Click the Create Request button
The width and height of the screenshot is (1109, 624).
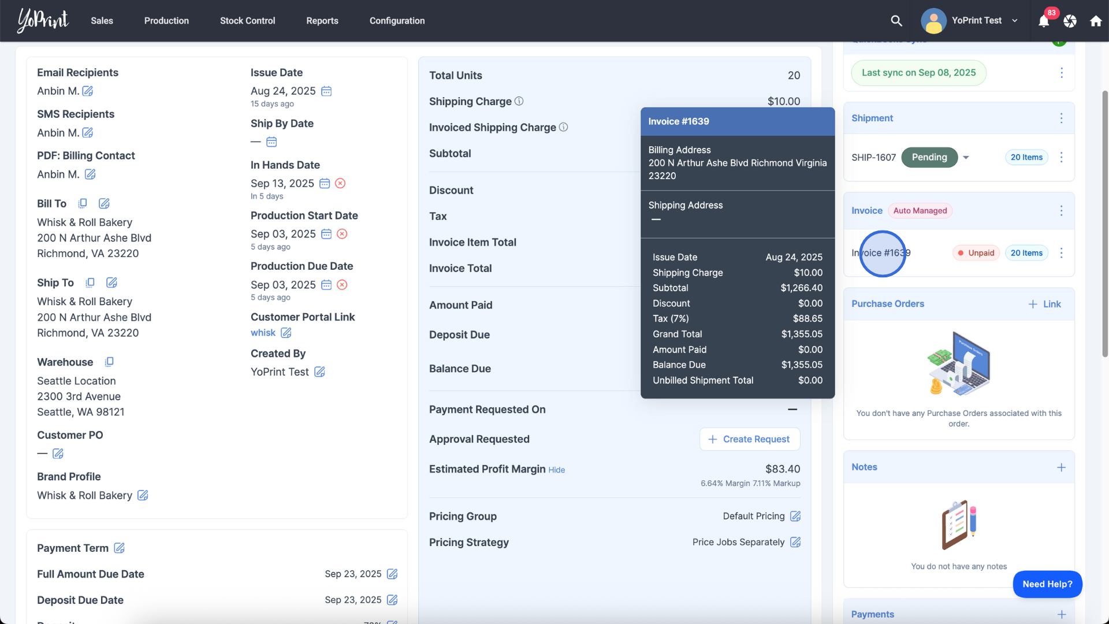(x=749, y=439)
